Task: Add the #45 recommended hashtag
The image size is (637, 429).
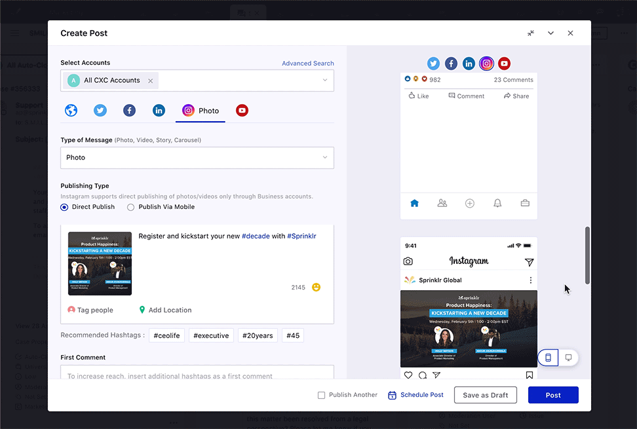Action: click(x=293, y=335)
